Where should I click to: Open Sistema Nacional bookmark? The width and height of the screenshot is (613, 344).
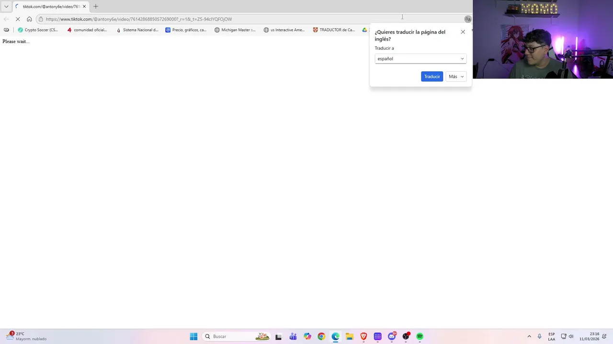pos(137,30)
